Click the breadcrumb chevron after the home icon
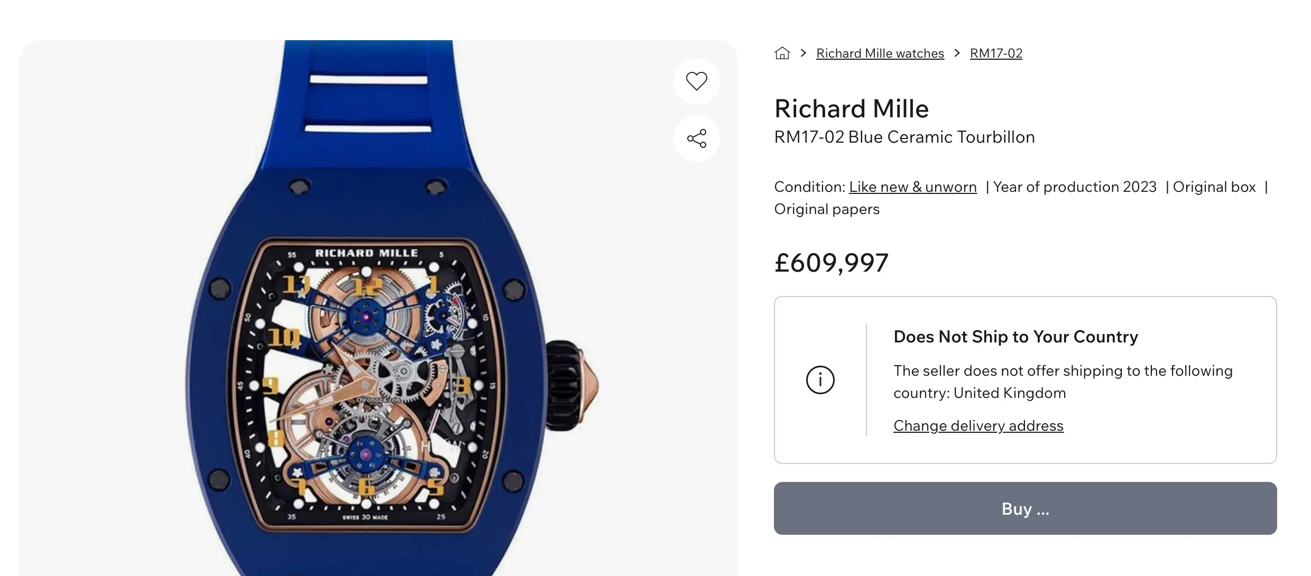 (x=804, y=53)
